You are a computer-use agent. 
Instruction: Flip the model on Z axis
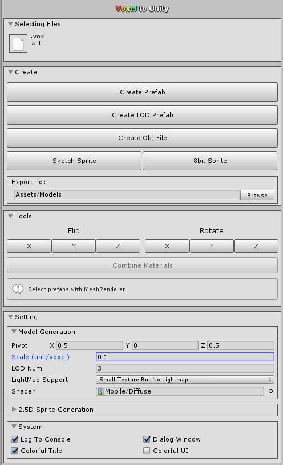[x=118, y=246]
